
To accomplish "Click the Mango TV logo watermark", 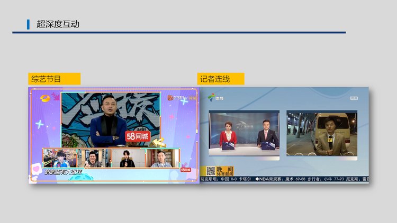I will click(177, 97).
